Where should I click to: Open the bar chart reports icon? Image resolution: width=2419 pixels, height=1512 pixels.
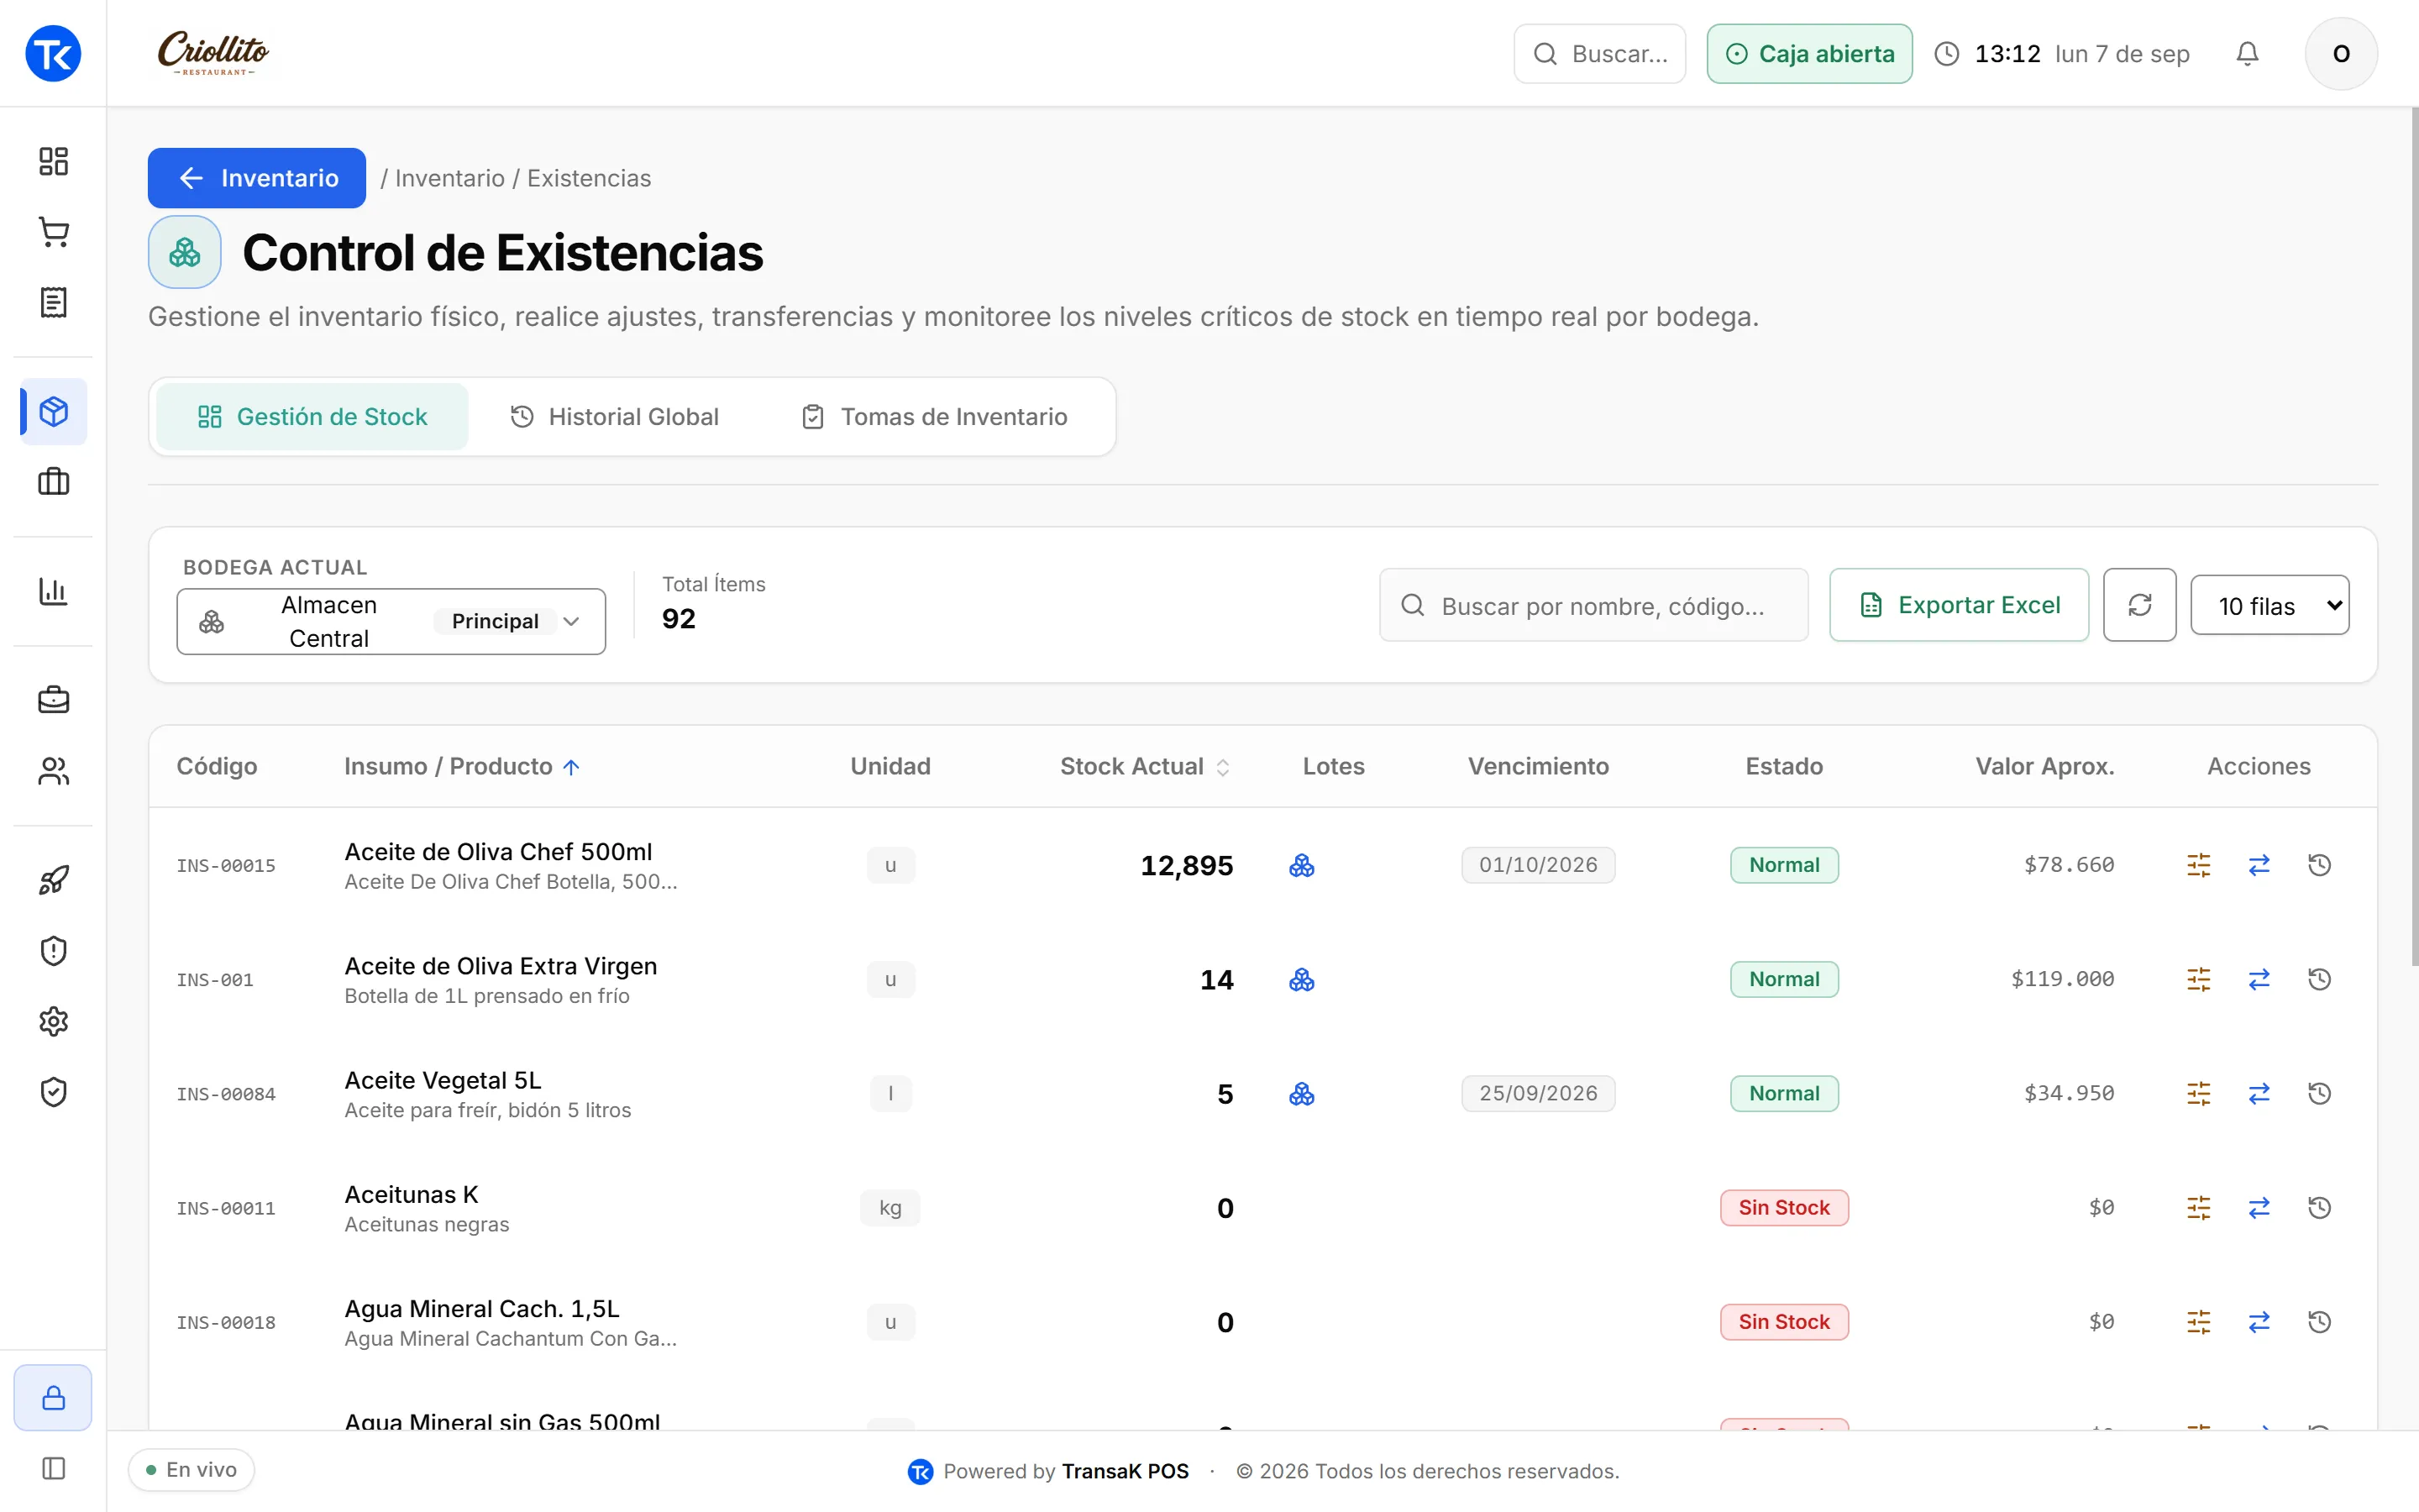pos(53,591)
